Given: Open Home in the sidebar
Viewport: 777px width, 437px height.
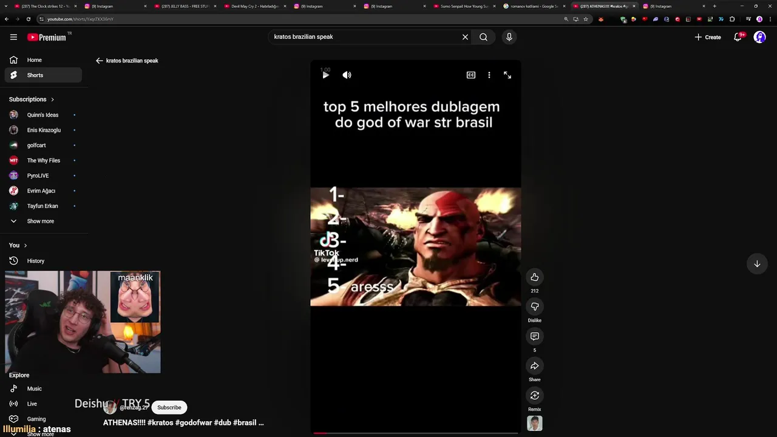Looking at the screenshot, I should [x=43, y=60].
